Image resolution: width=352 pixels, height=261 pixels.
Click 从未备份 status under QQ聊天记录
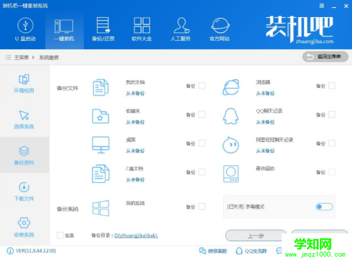265,122
